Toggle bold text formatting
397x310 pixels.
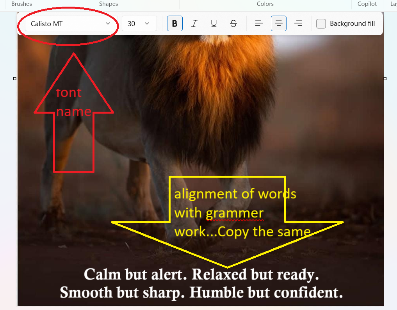(174, 23)
